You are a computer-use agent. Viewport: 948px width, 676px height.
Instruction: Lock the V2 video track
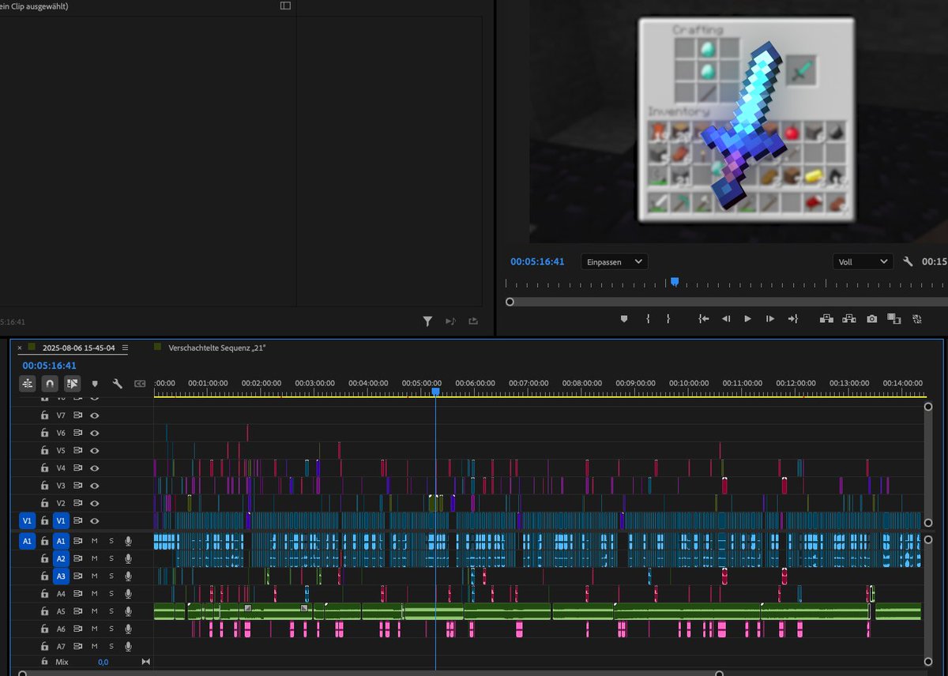44,503
